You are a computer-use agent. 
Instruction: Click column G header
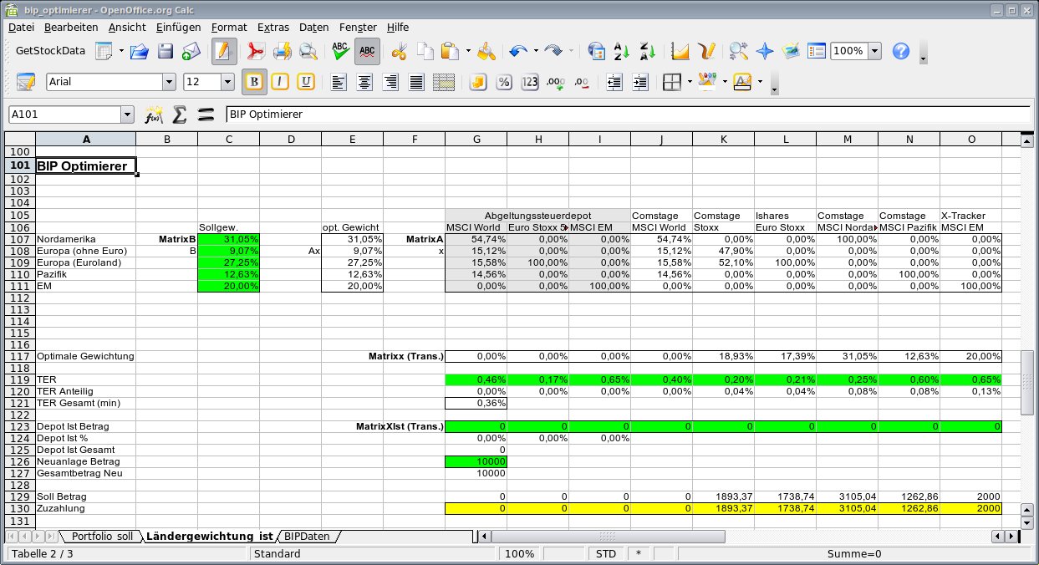click(x=476, y=139)
